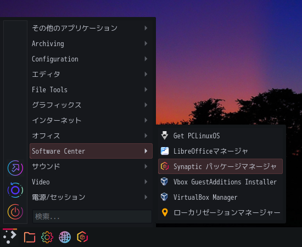This screenshot has height=247, width=302.
Task: Click the Get PCLinuxOS download icon
Action: pyautogui.click(x=165, y=136)
